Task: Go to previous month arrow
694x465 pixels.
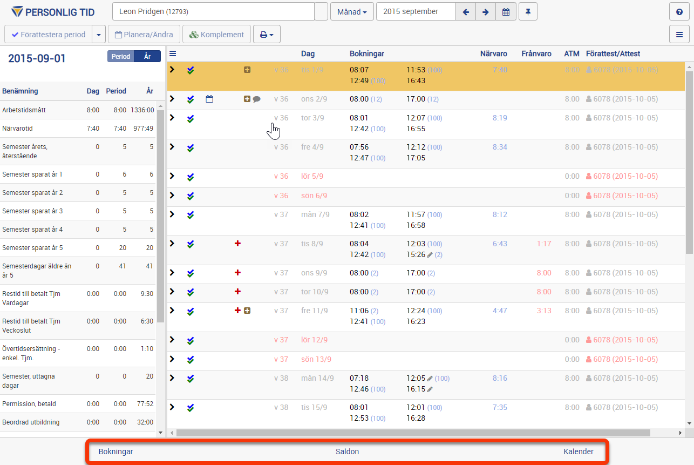Action: coord(466,11)
